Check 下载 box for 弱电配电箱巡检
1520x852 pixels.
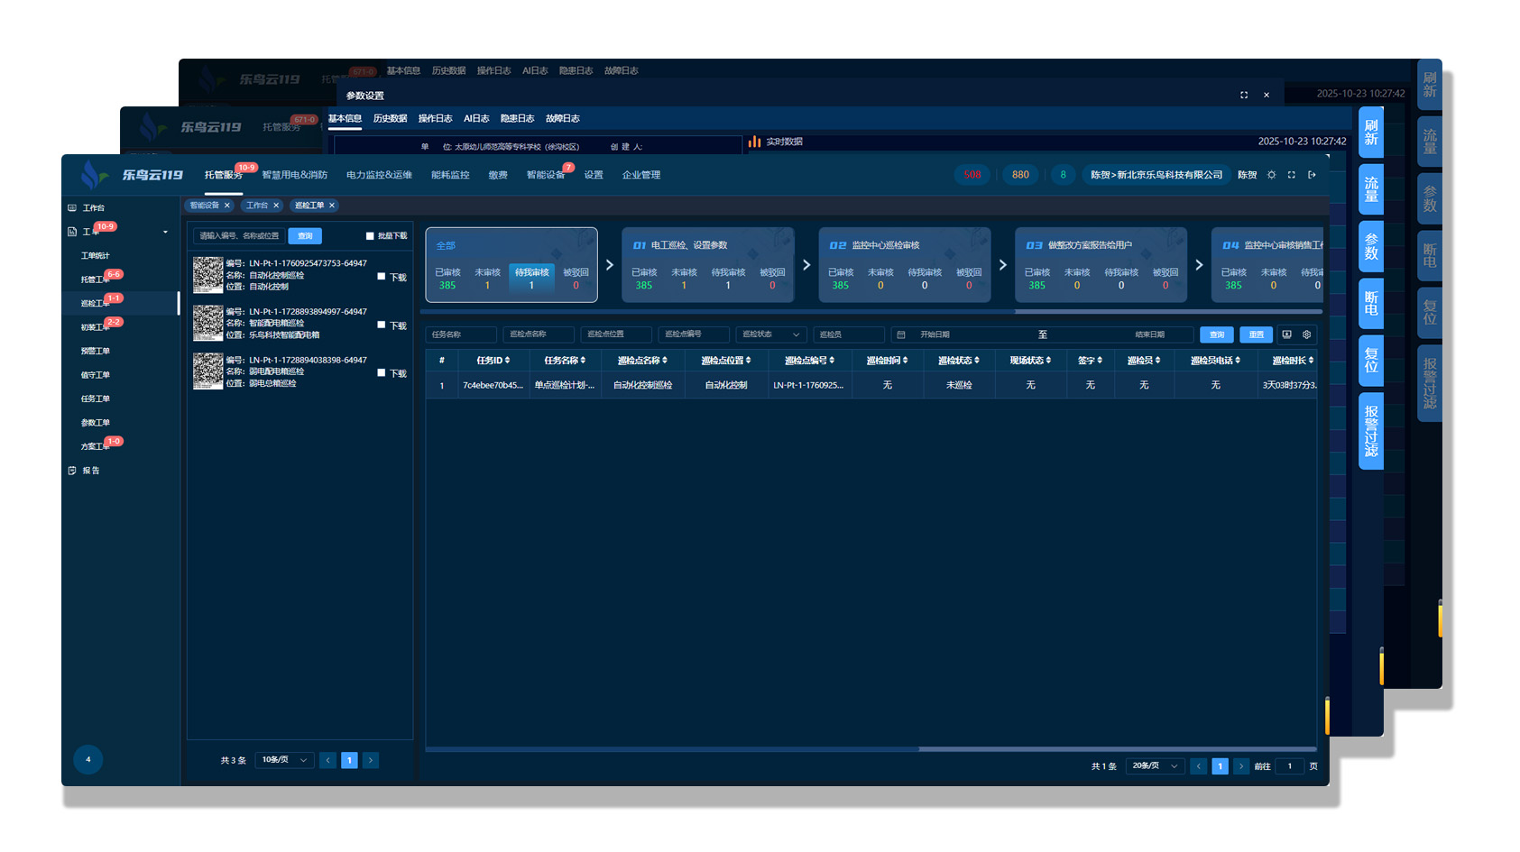point(382,372)
